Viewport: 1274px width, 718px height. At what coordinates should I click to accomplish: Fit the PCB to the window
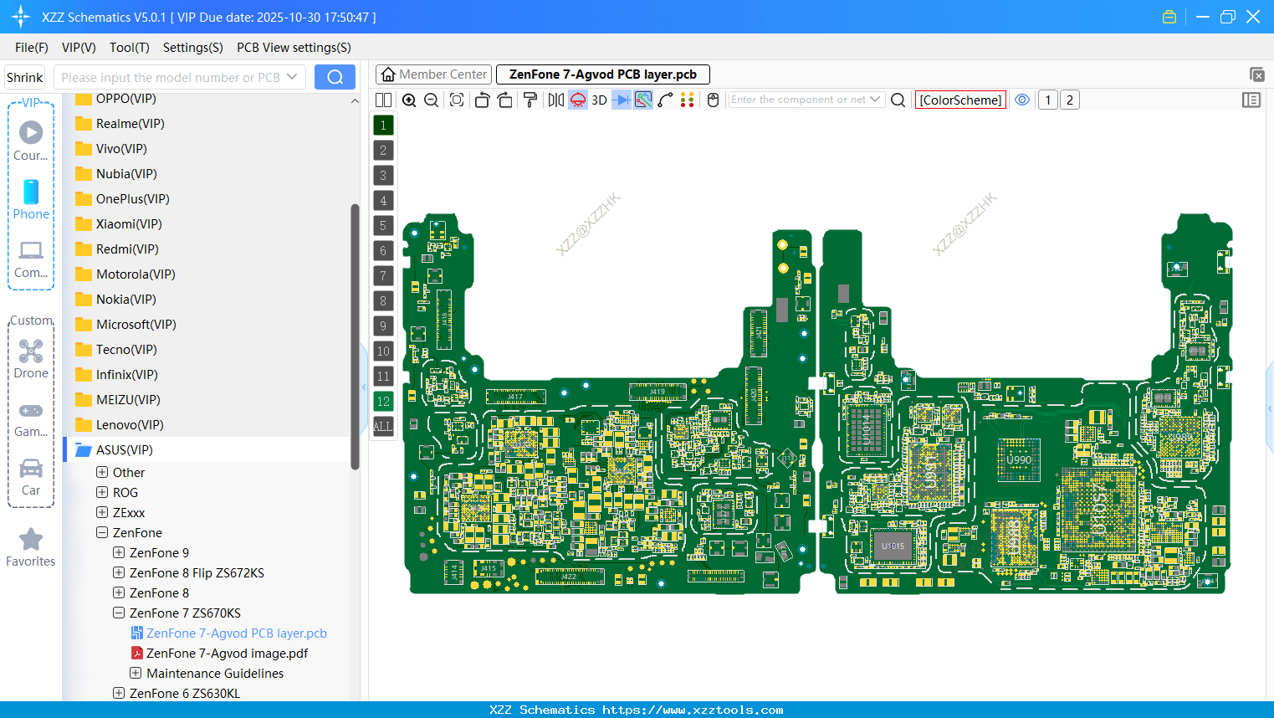point(457,100)
